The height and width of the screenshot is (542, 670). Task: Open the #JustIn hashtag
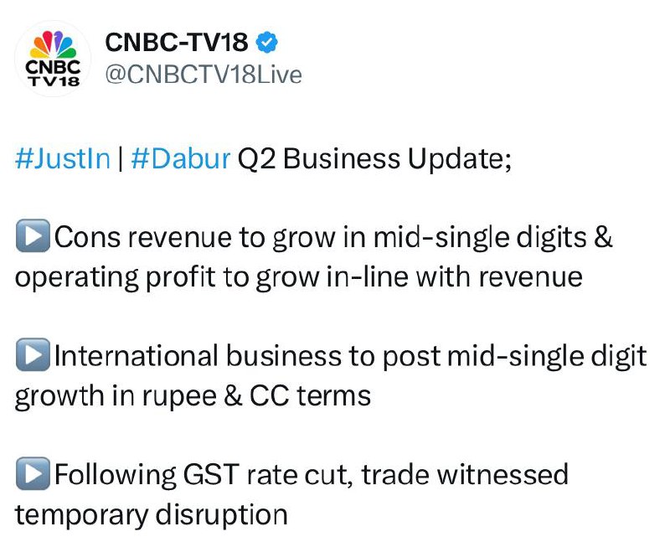(62, 158)
